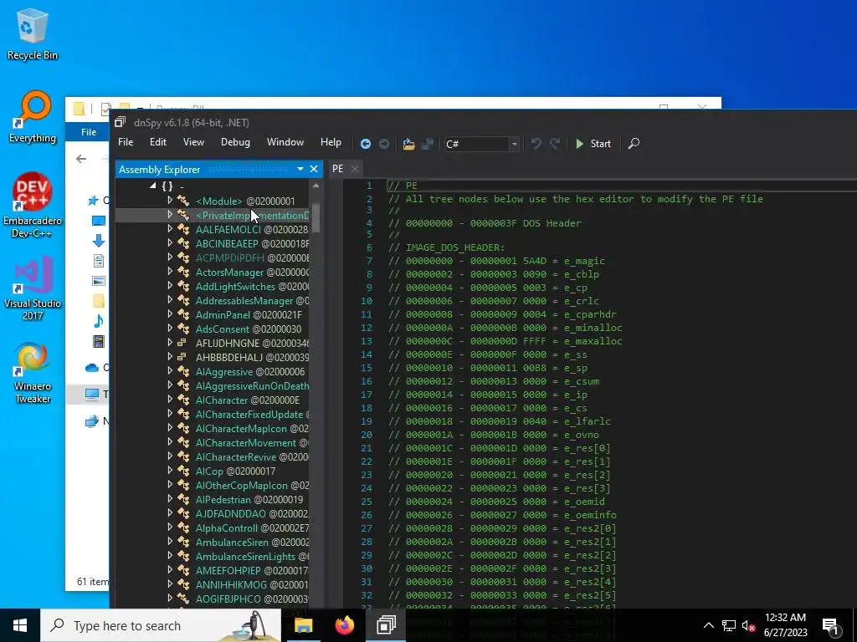This screenshot has width=857, height=642.
Task: Click the class icon beside AddLightSwitches
Action: point(183,286)
